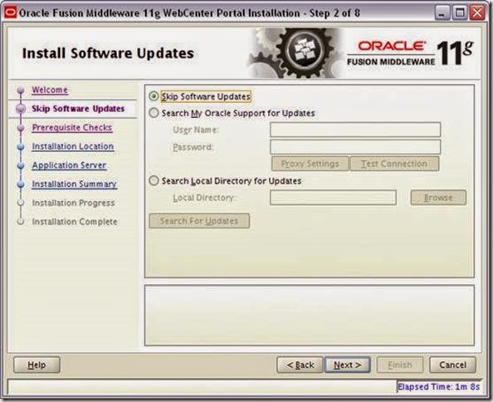Click the Prerequisite Checks step bullet icon
Image resolution: width=493 pixels, height=402 pixels.
tap(21, 128)
